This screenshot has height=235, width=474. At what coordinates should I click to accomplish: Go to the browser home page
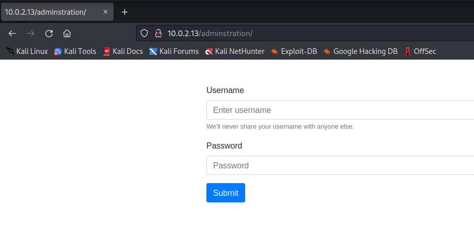67,34
